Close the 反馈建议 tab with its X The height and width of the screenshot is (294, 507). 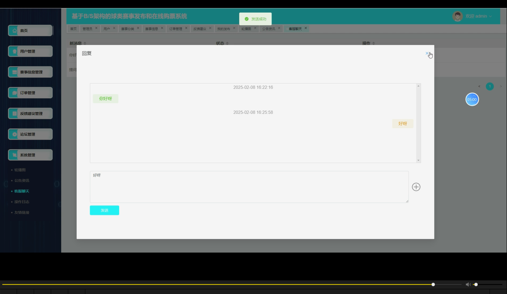tap(210, 28)
